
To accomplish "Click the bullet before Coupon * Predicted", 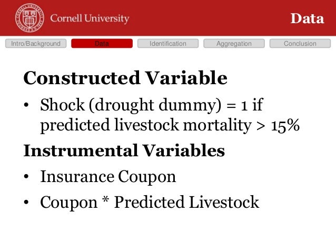I will coord(26,202).
